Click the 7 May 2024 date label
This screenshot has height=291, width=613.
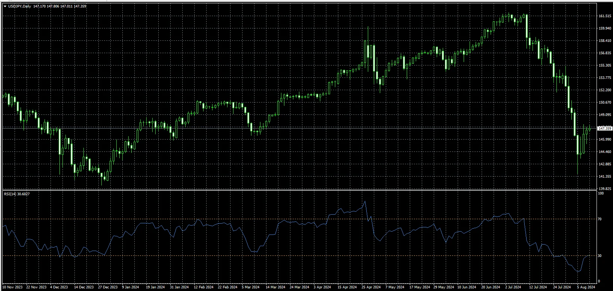click(x=394, y=288)
